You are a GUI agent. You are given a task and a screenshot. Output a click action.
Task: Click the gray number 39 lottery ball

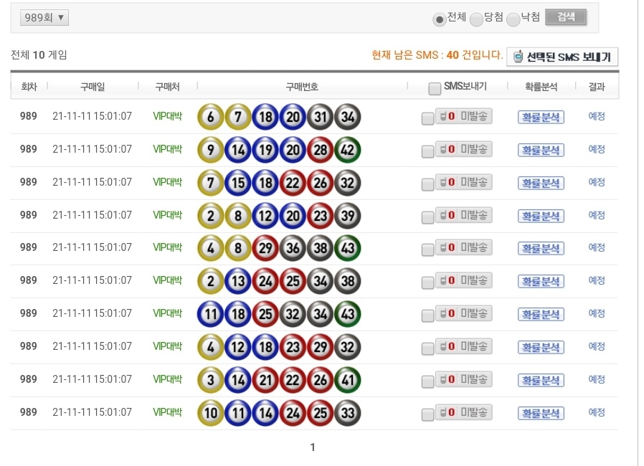click(x=348, y=216)
